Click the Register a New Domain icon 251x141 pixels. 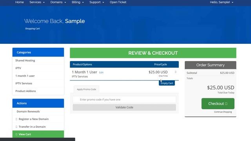pos(16,119)
